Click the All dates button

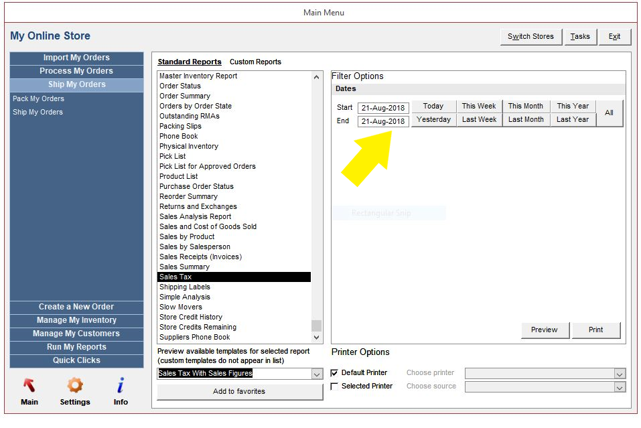[x=609, y=113]
